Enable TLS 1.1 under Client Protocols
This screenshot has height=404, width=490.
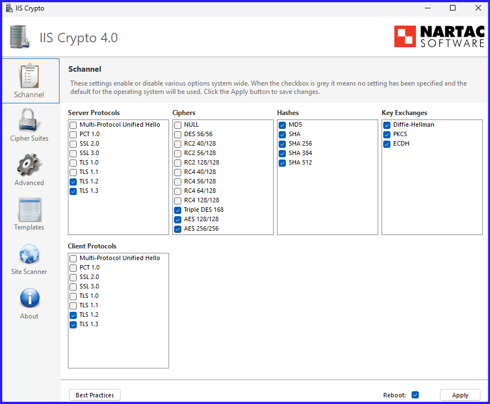73,306
